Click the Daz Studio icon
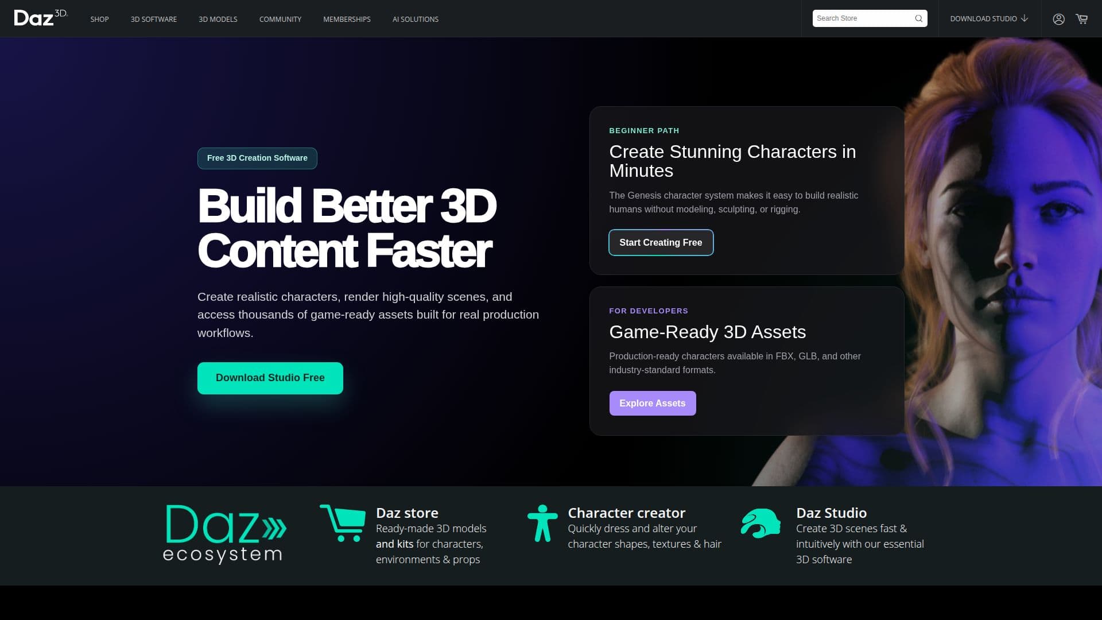 pos(760,523)
